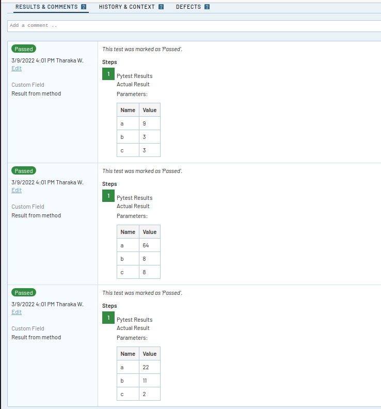Click step 1 box in result with a=64
The height and width of the screenshot is (409, 381).
[x=108, y=196]
